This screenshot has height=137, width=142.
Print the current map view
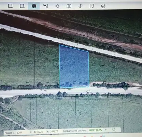click(x=103, y=6)
